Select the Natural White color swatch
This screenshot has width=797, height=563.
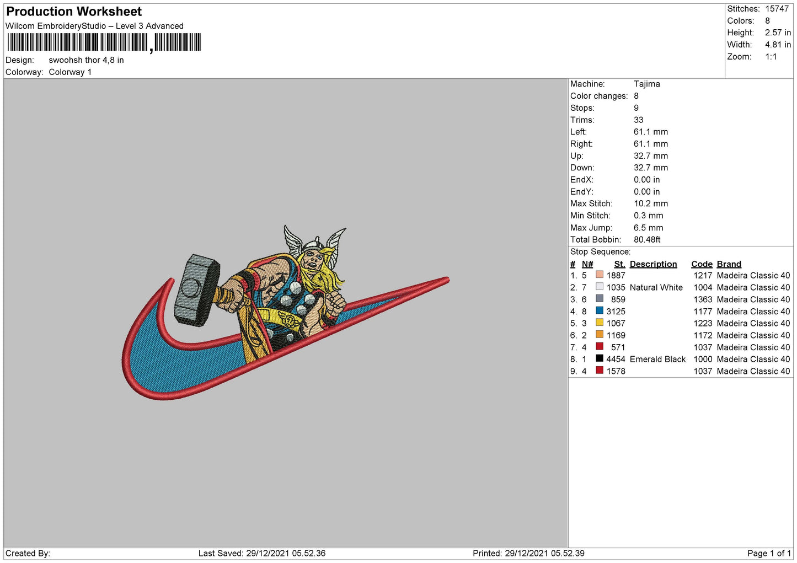(599, 287)
